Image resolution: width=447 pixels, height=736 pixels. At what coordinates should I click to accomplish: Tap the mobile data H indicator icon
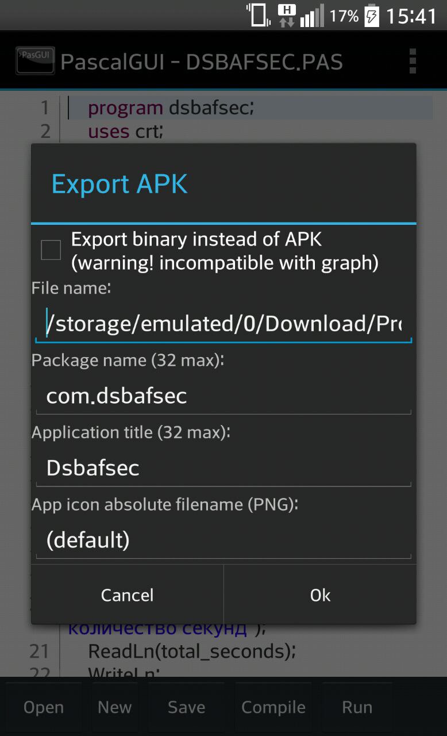tap(286, 16)
